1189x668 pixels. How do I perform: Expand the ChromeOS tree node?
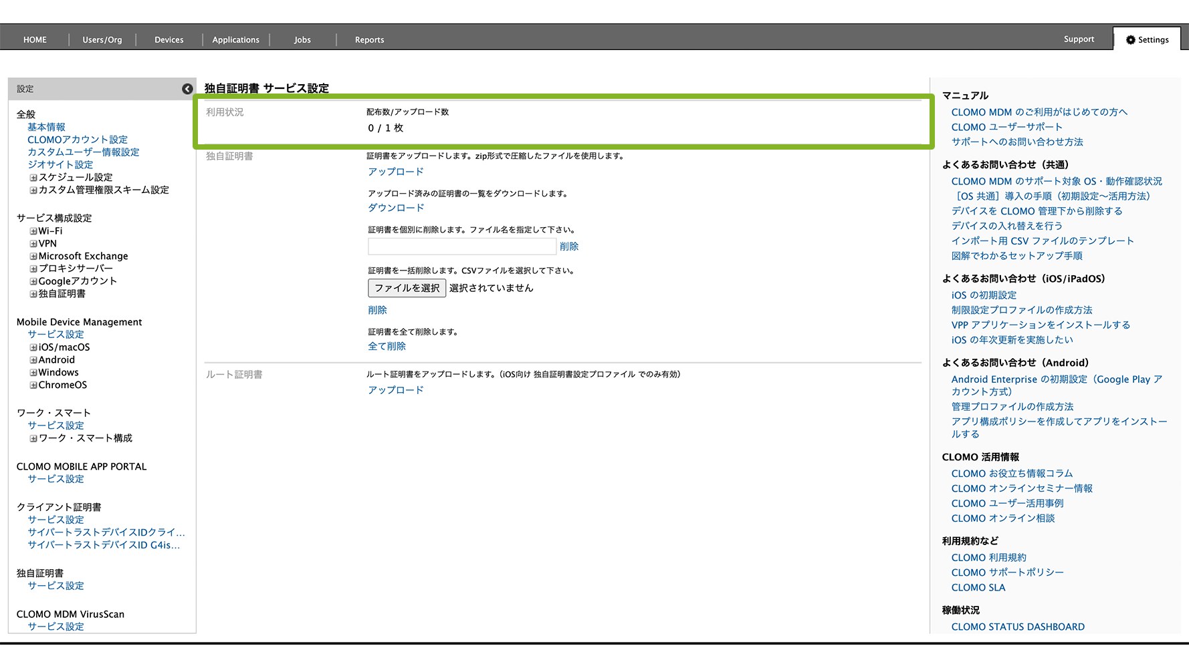coord(33,385)
